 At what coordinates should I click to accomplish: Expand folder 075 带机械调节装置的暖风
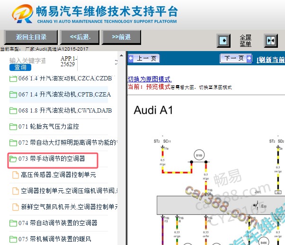55,239
